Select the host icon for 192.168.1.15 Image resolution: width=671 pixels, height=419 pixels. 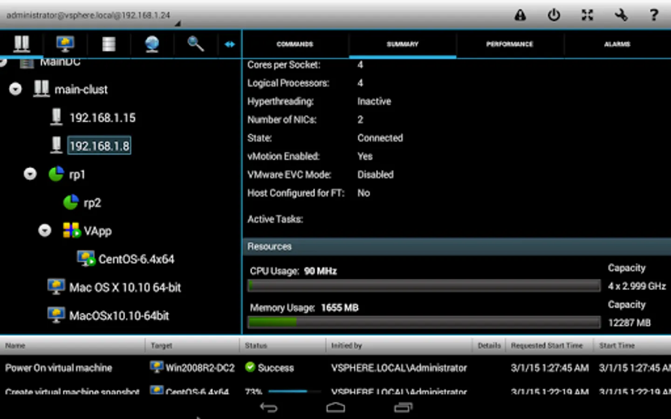pos(56,117)
